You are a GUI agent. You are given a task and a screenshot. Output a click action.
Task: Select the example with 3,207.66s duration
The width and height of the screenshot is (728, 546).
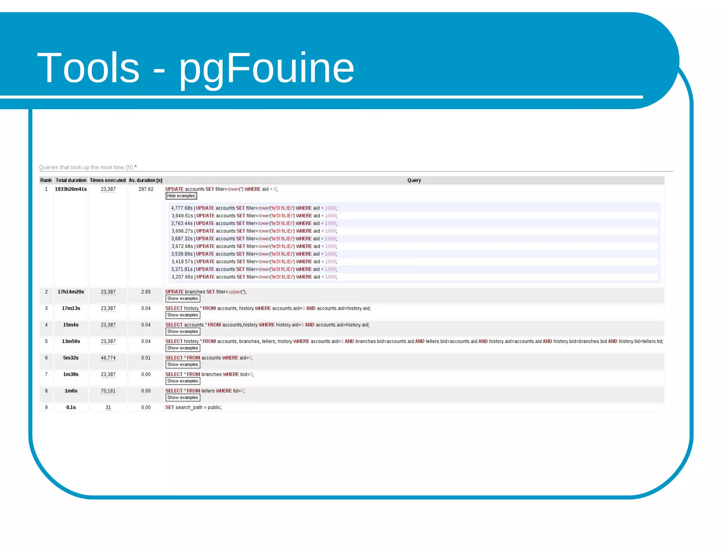(x=254, y=277)
